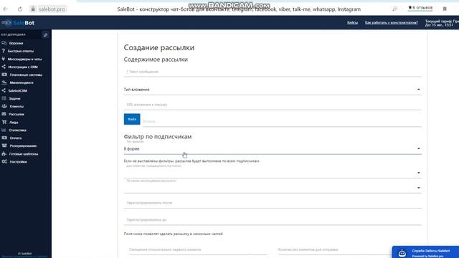Open Клиенты people icon
Screen dimensions: 459x258
[x=4, y=106]
